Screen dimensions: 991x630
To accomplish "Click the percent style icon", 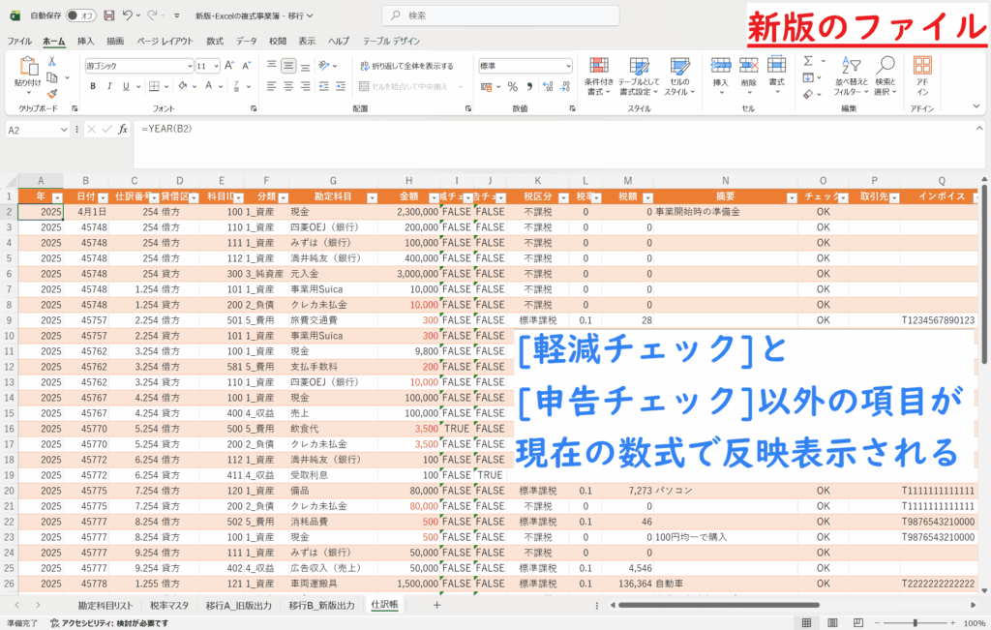I will pyautogui.click(x=513, y=86).
